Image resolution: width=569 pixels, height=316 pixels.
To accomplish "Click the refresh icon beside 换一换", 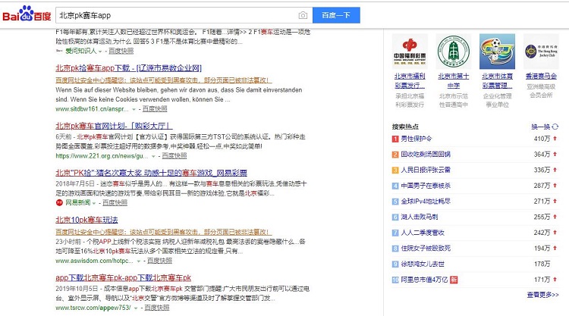I will click(x=555, y=127).
